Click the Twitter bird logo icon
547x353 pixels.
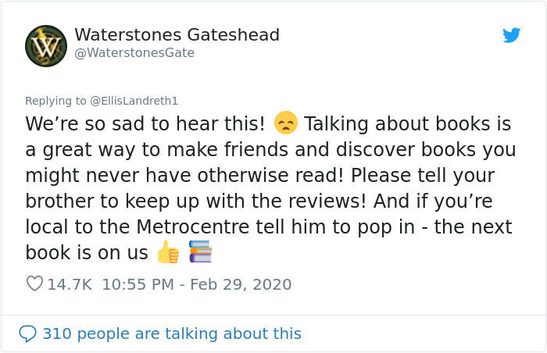[511, 35]
